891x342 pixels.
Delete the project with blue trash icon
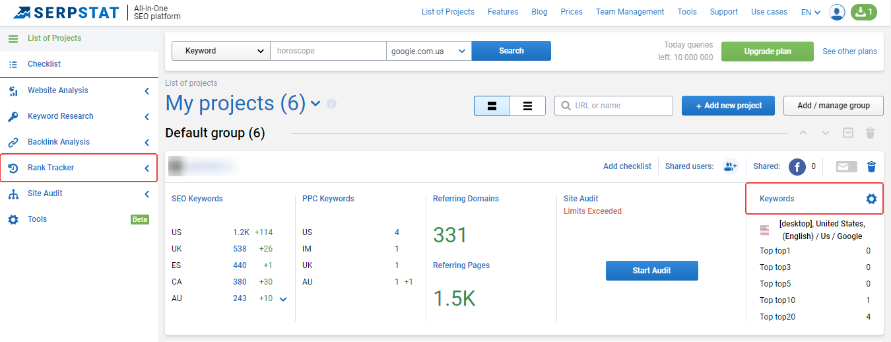point(871,166)
